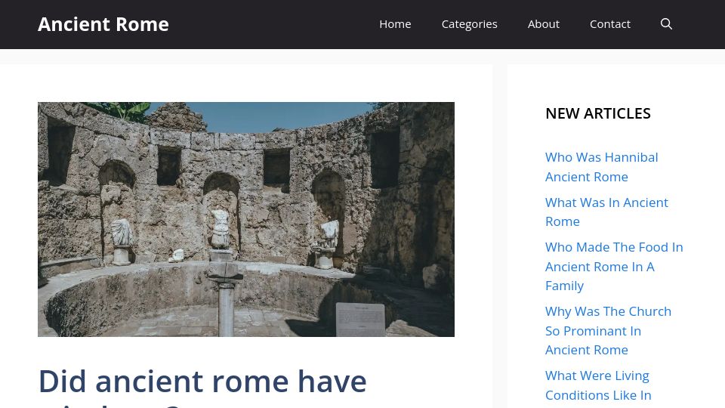The height and width of the screenshot is (408, 725).
Task: Read 'Who Was Hannibal Ancient Rome' article
Action: click(602, 167)
